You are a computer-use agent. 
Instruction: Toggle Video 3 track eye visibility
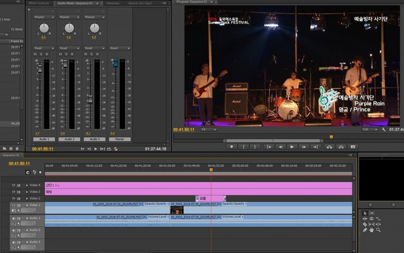tap(13, 192)
